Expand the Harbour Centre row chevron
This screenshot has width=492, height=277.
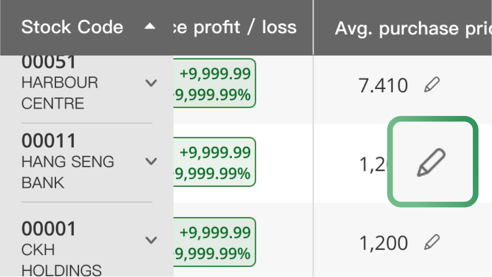click(x=151, y=83)
